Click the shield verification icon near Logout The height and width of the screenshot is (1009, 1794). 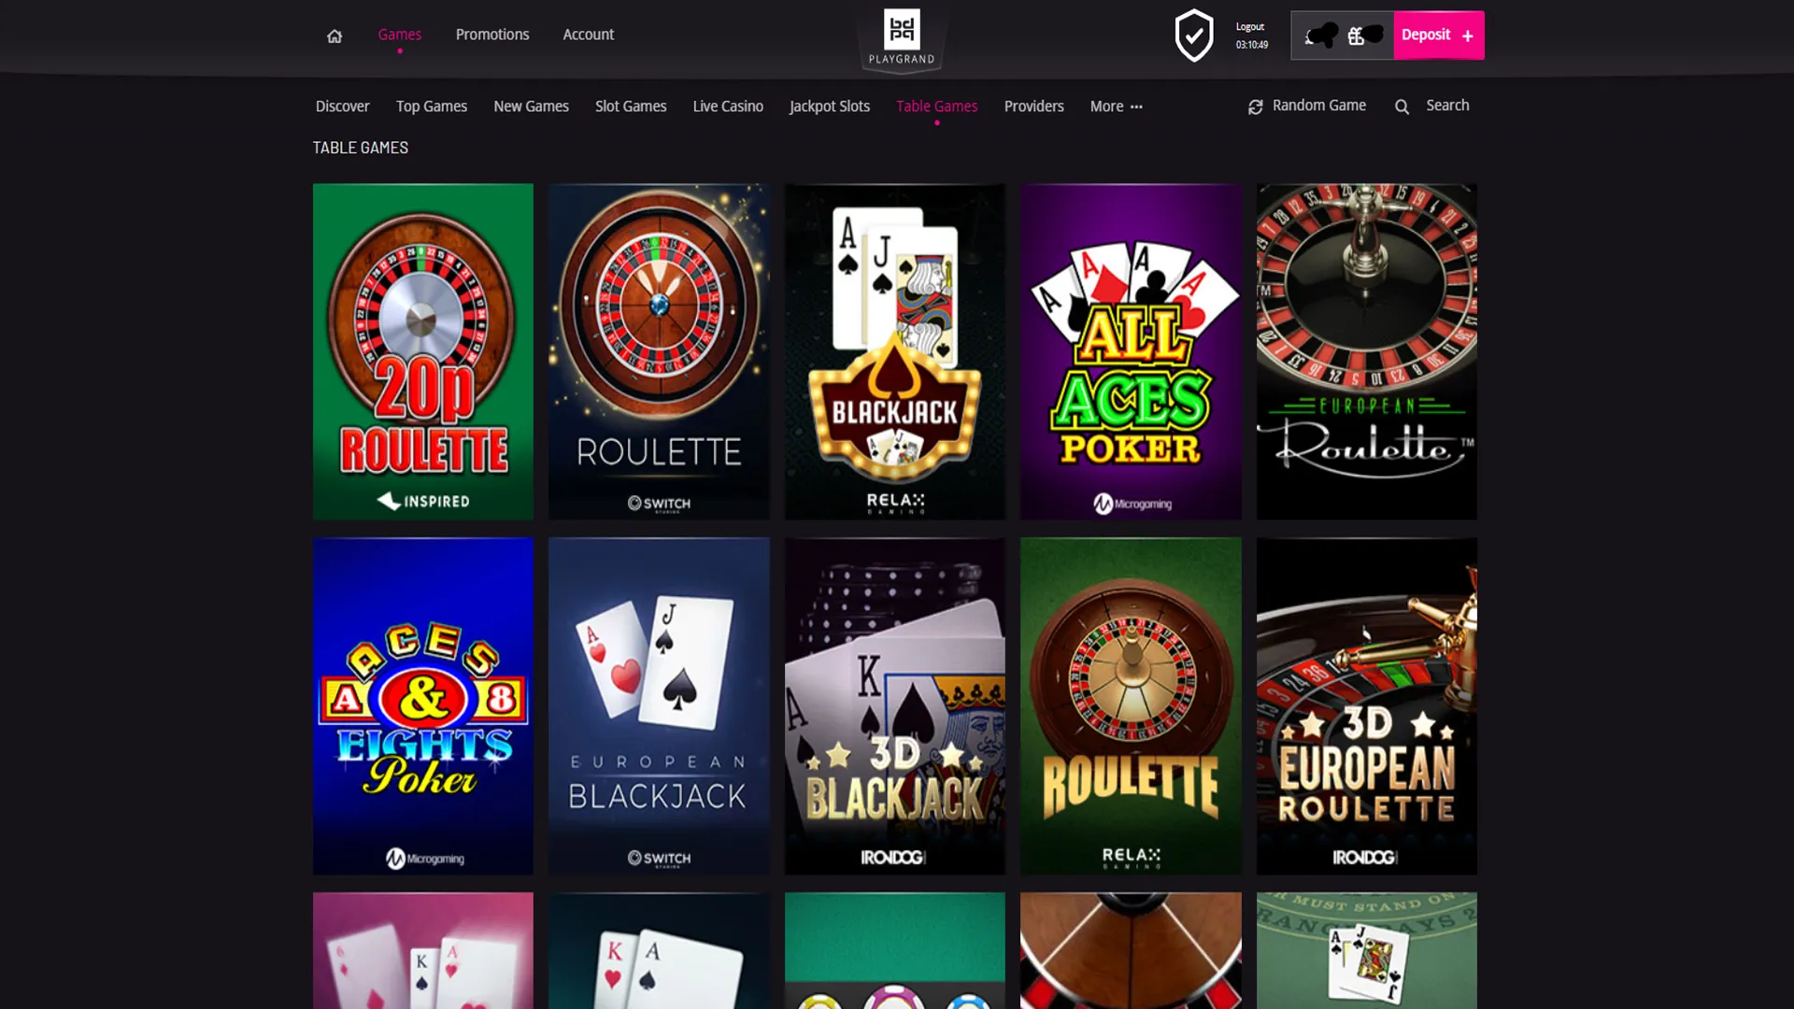pyautogui.click(x=1193, y=37)
